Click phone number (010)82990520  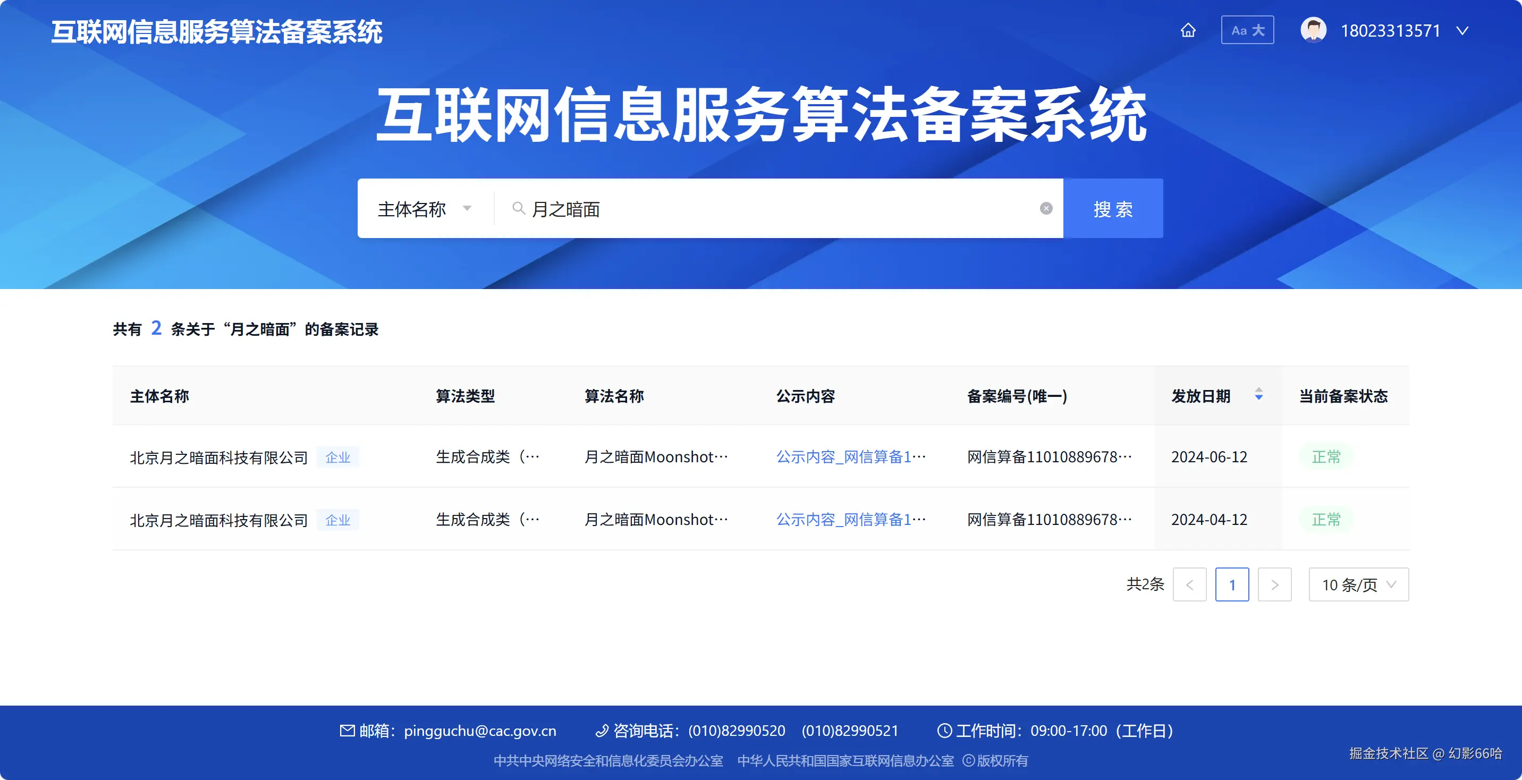(736, 731)
